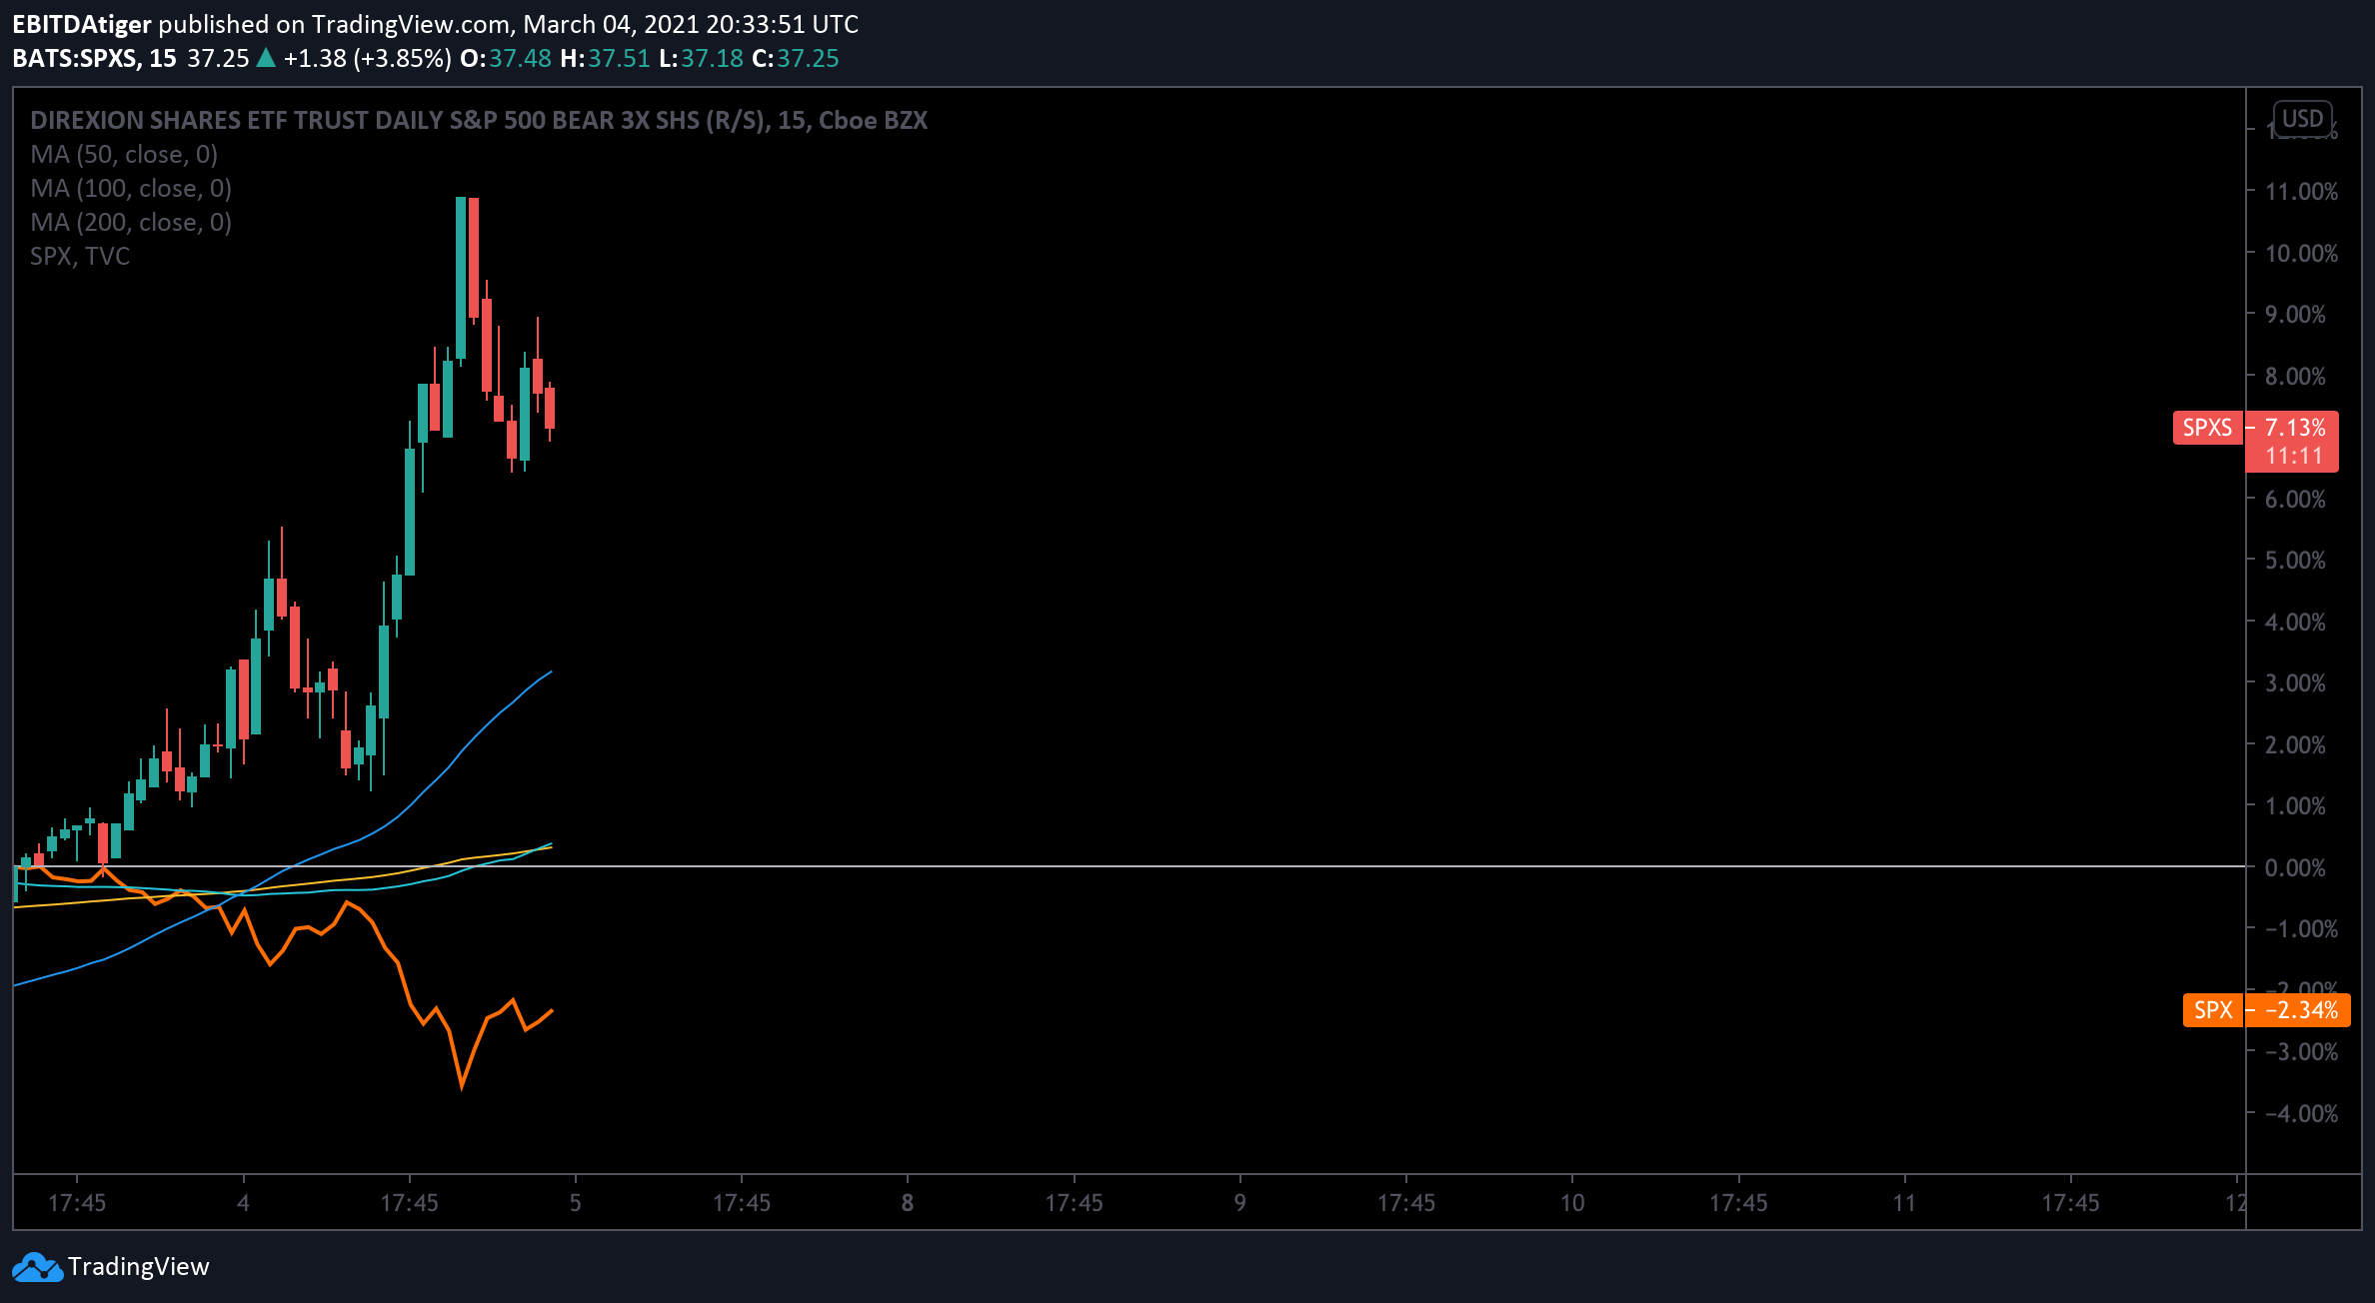Click the 5.00% price axis label

(x=2295, y=560)
